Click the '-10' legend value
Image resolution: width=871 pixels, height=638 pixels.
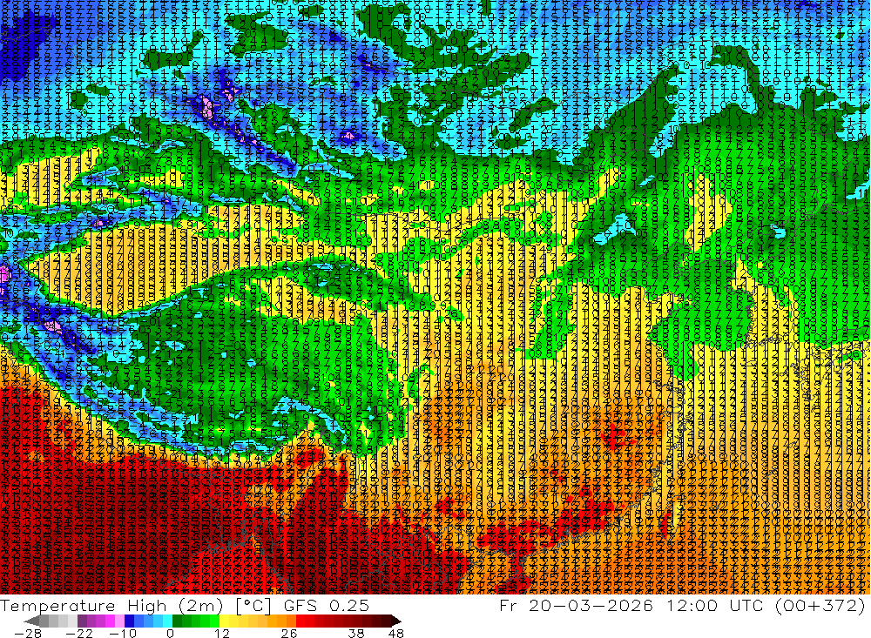122,634
